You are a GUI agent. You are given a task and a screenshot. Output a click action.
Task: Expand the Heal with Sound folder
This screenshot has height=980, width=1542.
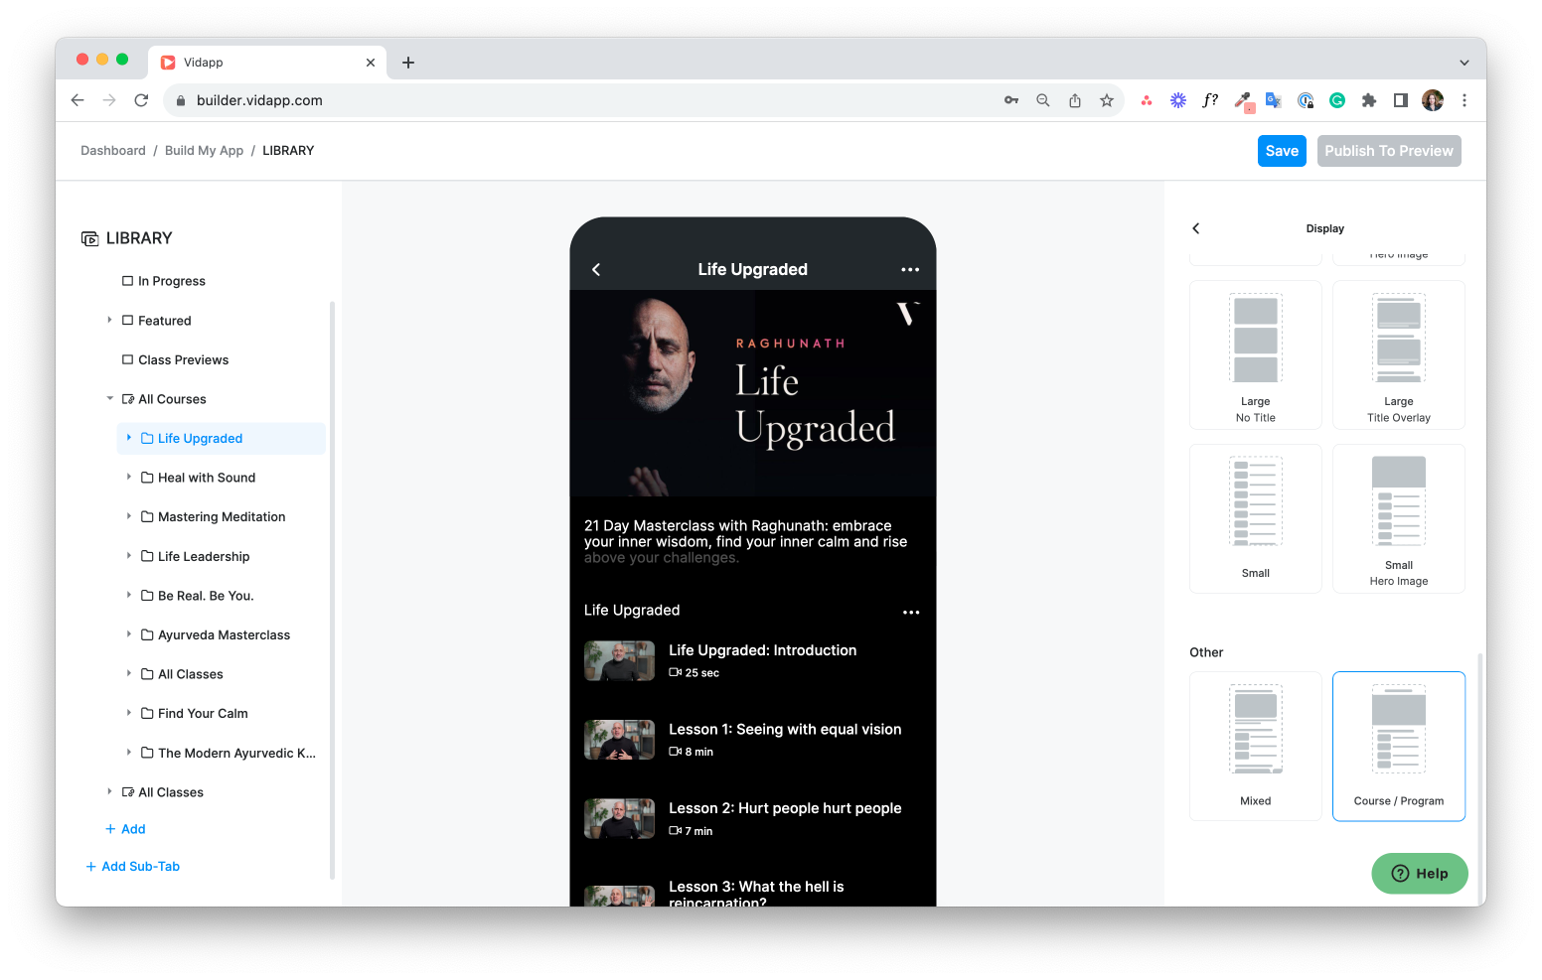pos(129,478)
